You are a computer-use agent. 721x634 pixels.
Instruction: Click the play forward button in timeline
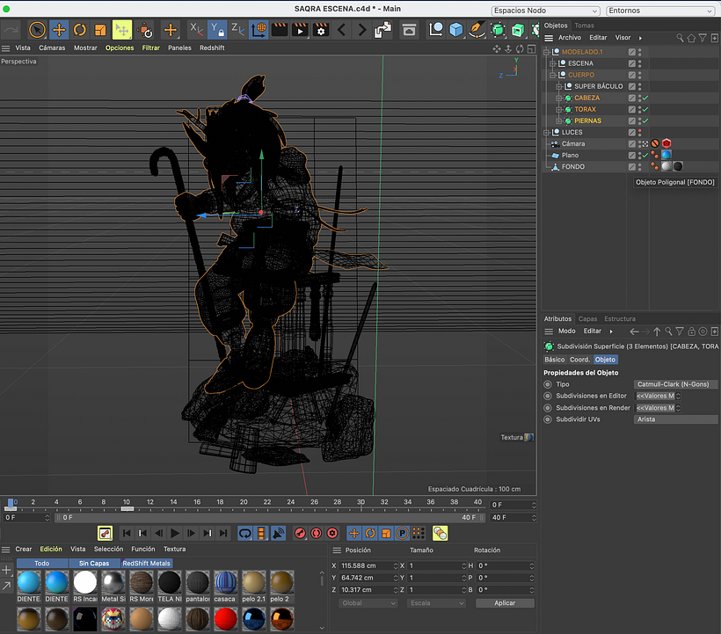tap(175, 533)
